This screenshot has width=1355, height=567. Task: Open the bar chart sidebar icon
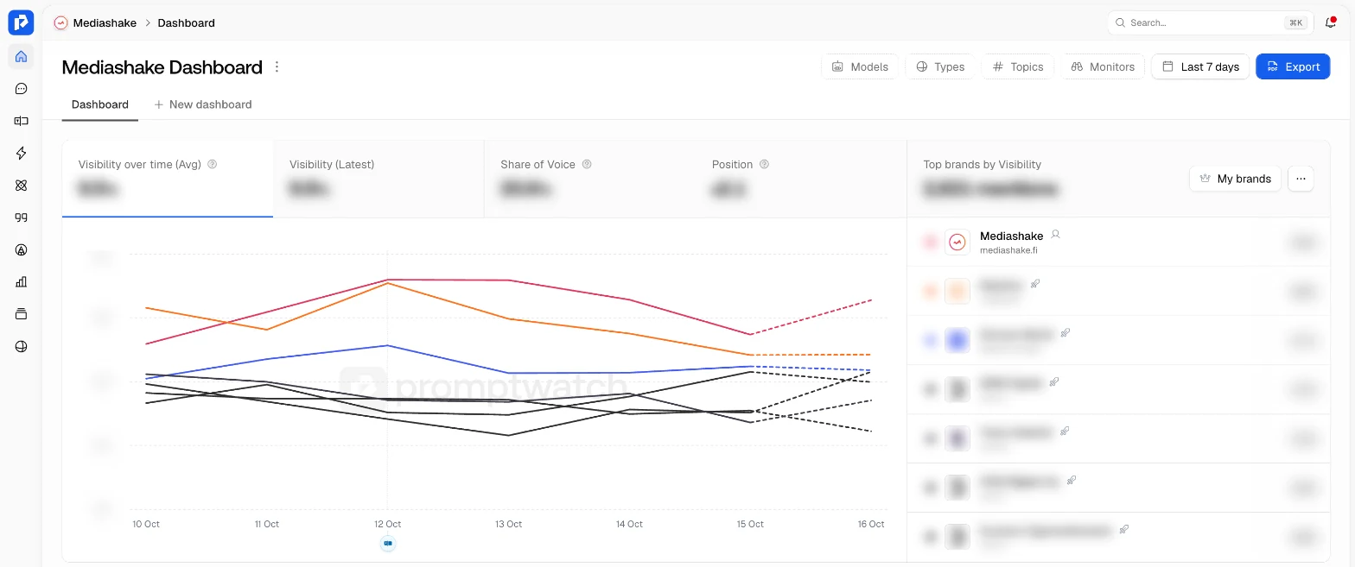[x=21, y=282]
